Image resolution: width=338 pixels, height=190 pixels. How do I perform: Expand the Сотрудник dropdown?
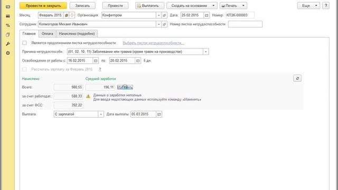[158, 24]
